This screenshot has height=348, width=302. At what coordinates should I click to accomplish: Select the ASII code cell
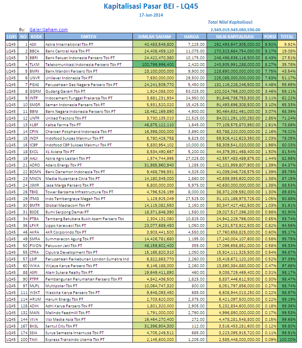tap(36, 44)
